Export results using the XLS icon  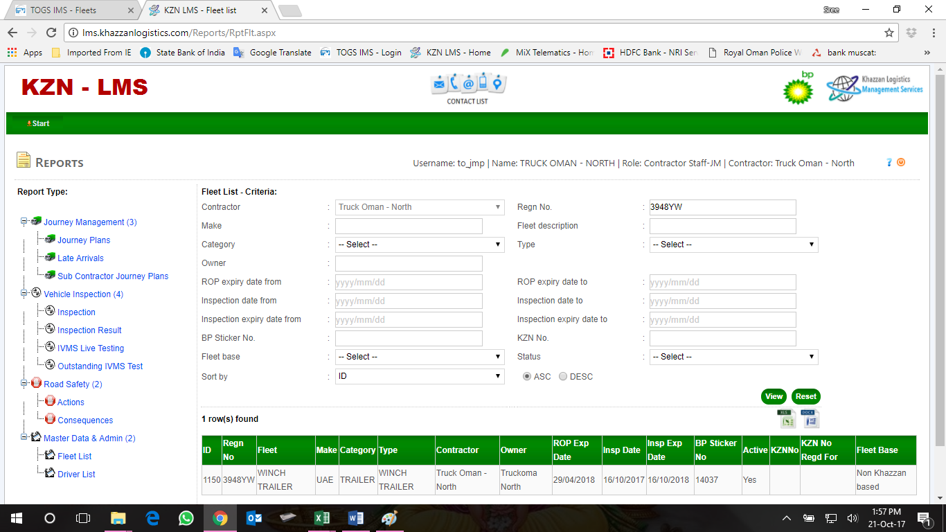786,418
